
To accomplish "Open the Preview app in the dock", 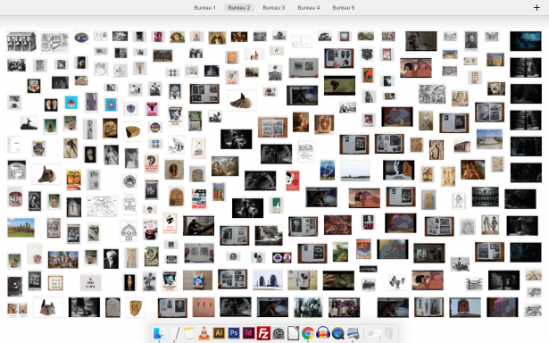I will click(353, 333).
